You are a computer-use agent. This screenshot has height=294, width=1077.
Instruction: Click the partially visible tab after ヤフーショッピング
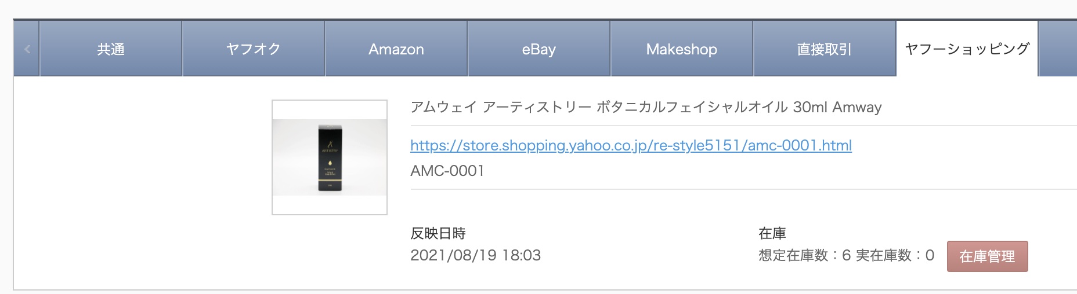click(1058, 49)
